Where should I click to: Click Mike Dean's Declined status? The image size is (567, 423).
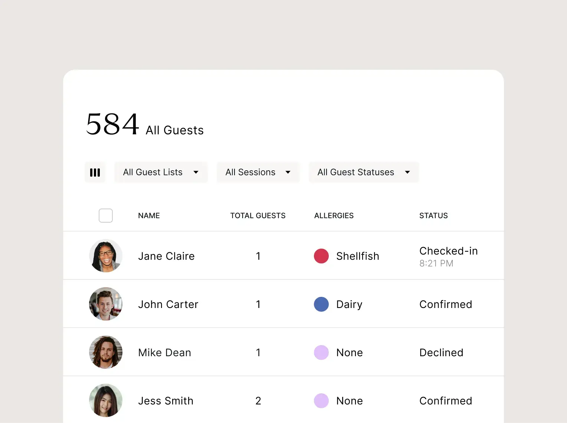[x=441, y=352]
